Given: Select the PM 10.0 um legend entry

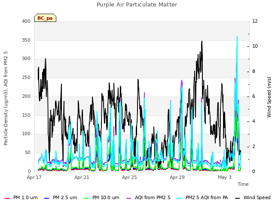Looking at the screenshot, I should coord(101,197).
